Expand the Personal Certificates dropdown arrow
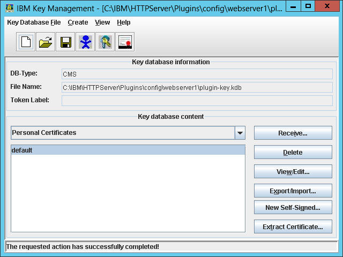The height and width of the screenshot is (257, 343). coord(240,133)
